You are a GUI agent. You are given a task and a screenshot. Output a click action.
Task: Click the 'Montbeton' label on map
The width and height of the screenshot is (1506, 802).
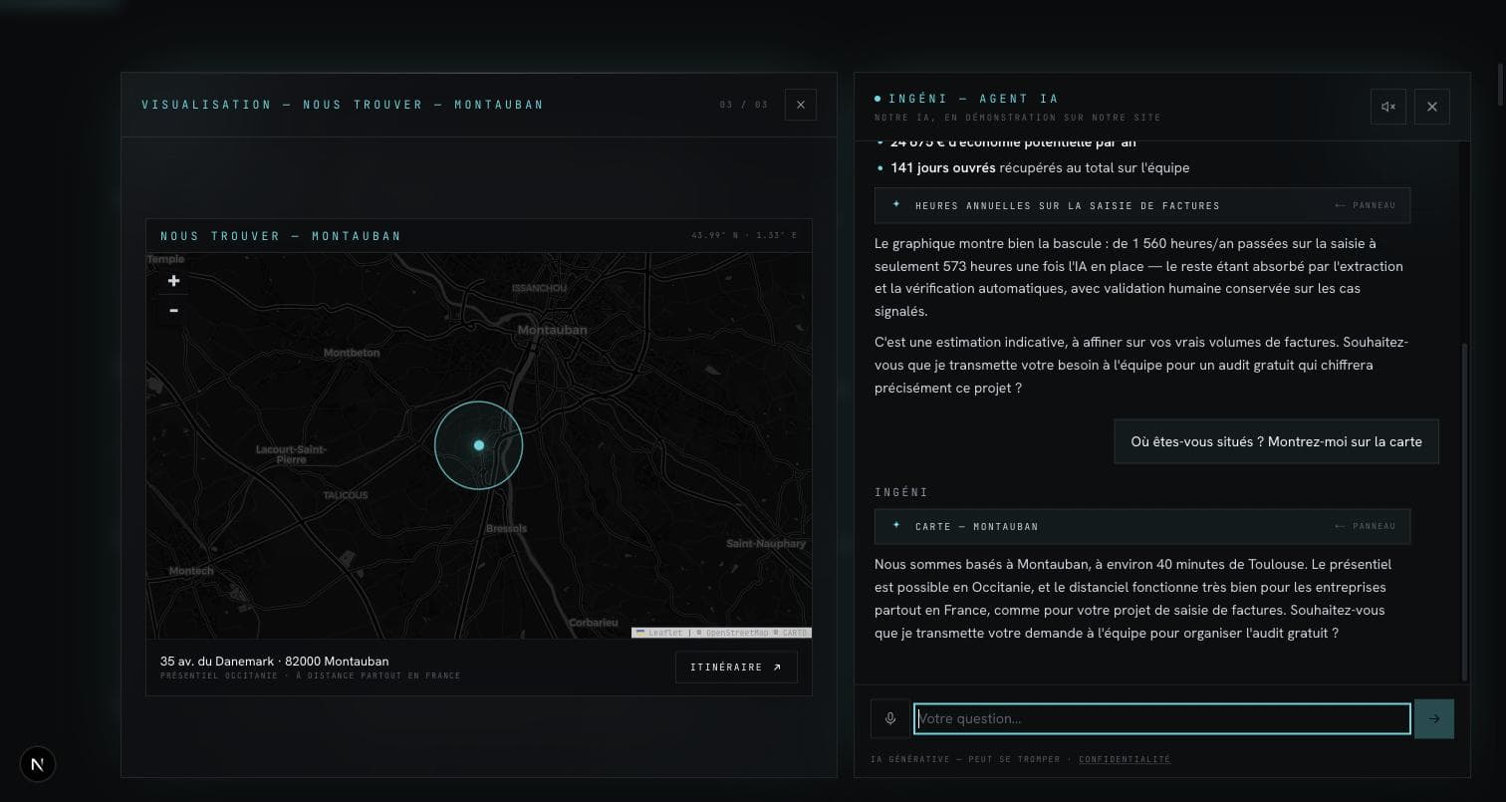point(352,353)
